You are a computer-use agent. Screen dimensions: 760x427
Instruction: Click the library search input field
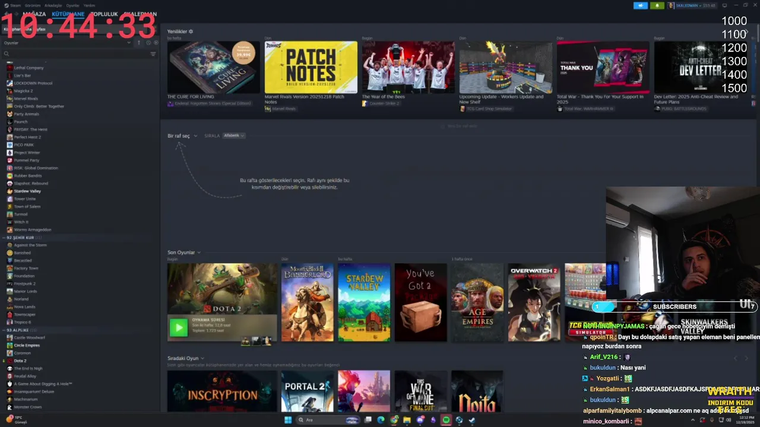click(x=77, y=54)
